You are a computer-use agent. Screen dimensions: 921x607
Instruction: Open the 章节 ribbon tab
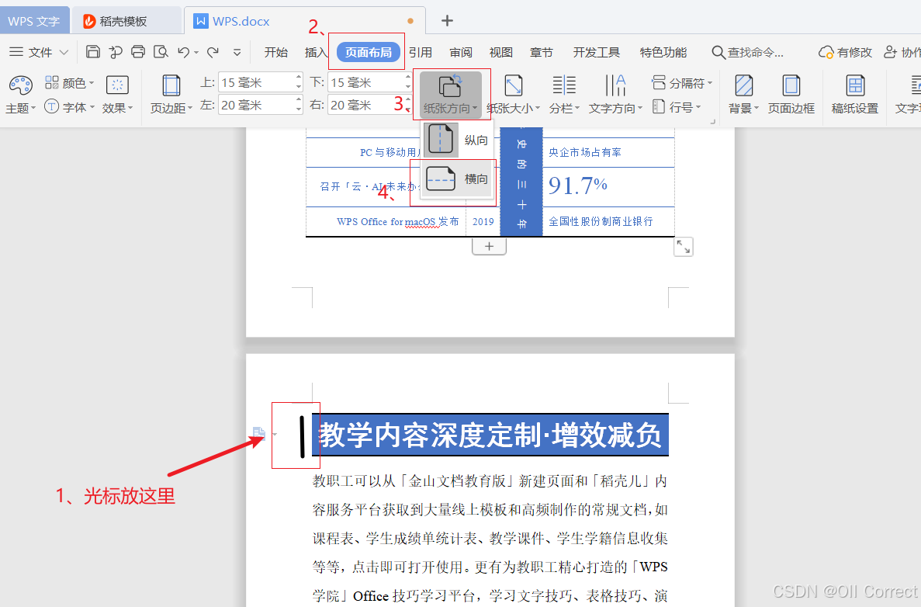click(541, 52)
